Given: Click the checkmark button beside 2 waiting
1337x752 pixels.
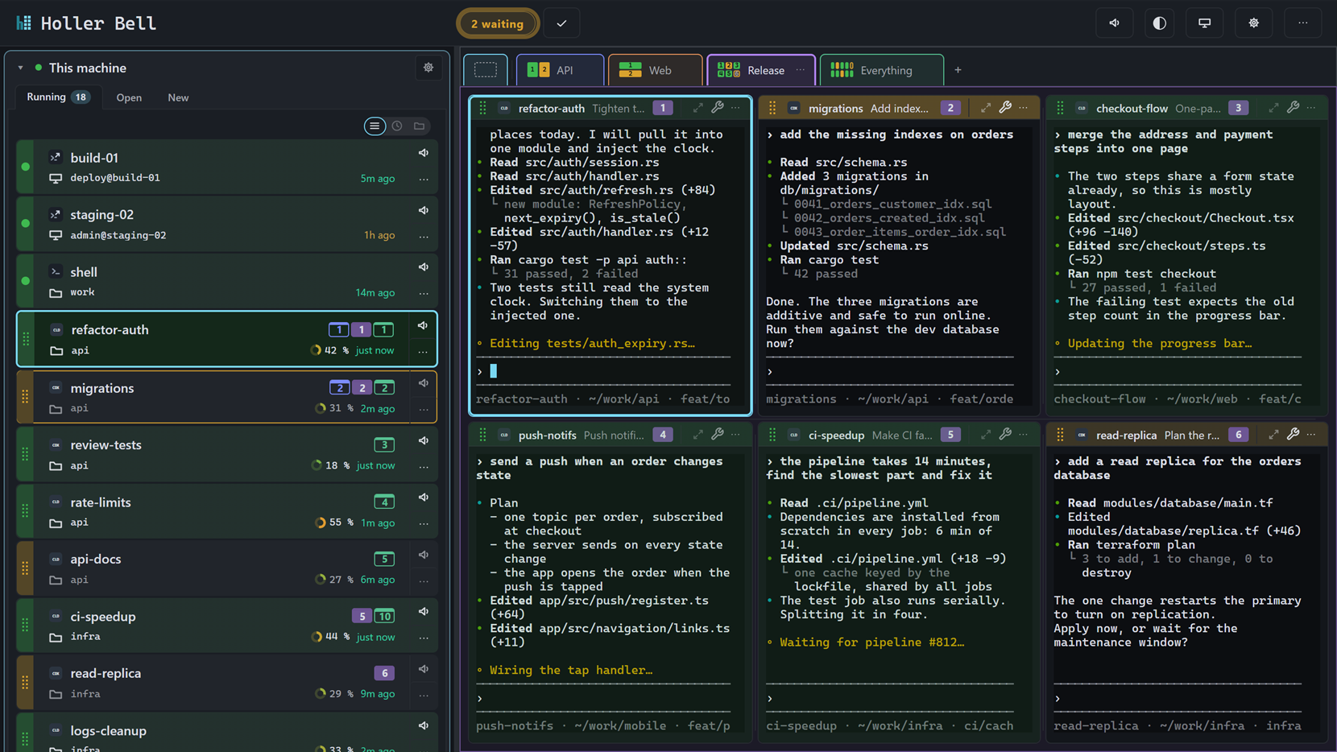Looking at the screenshot, I should click(x=562, y=23).
